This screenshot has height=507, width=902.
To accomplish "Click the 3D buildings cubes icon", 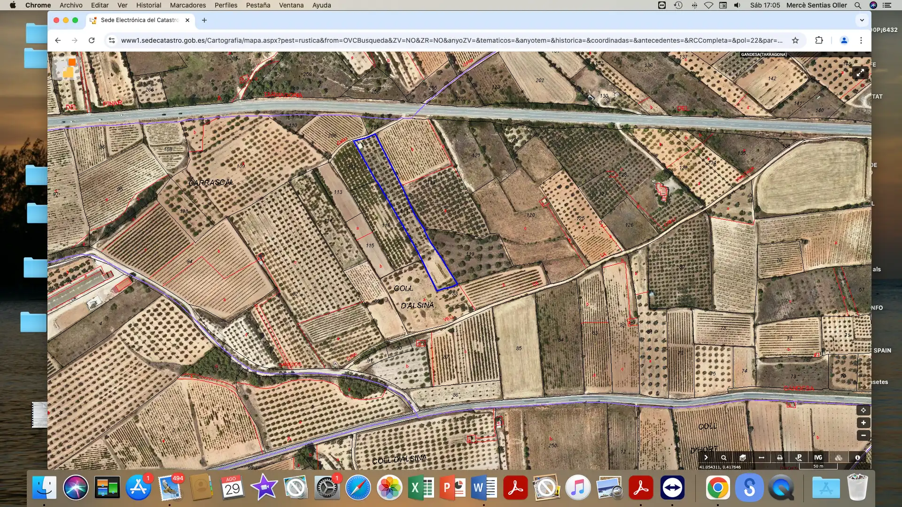I will pos(839,458).
